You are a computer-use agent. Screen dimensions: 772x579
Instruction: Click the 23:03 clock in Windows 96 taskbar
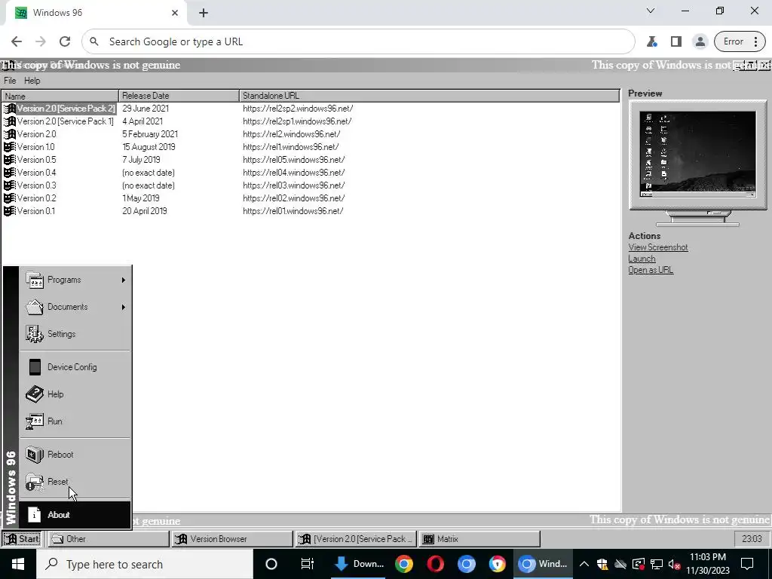[752, 538]
